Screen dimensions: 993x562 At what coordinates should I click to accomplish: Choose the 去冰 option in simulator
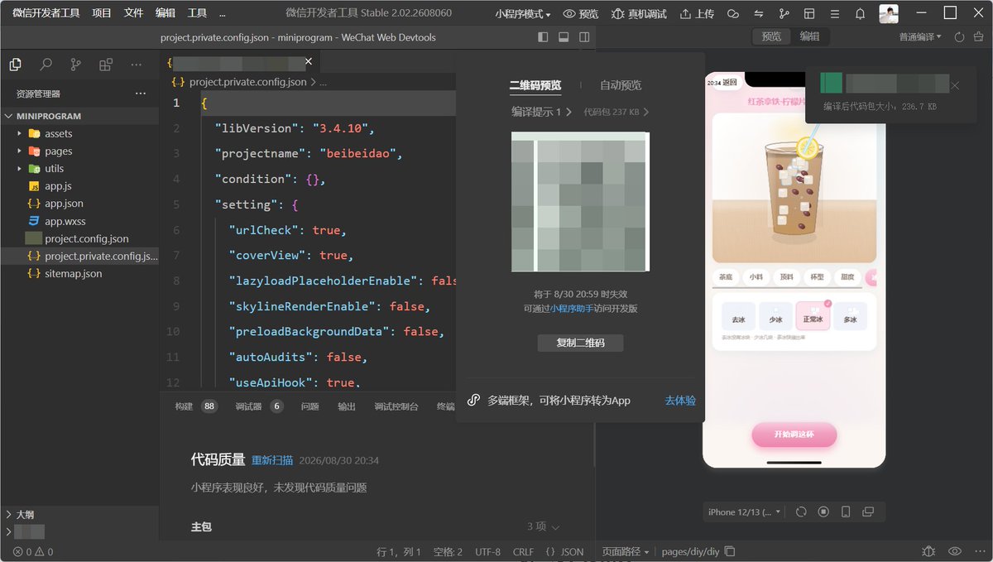(x=738, y=317)
